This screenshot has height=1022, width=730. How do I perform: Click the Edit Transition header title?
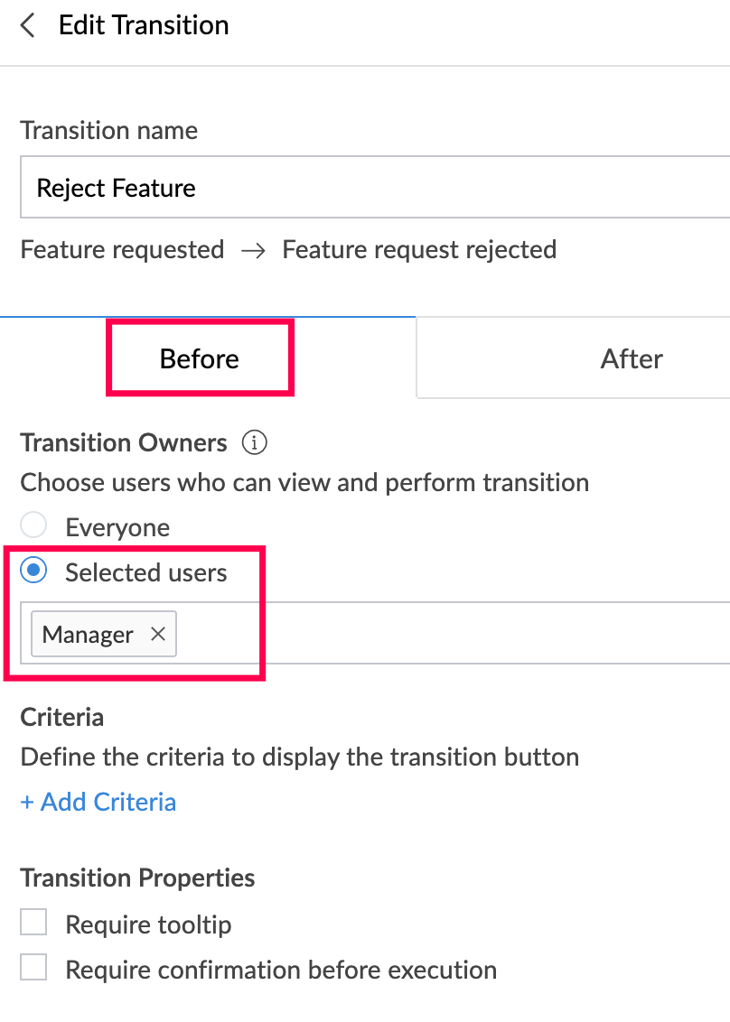[x=144, y=25]
